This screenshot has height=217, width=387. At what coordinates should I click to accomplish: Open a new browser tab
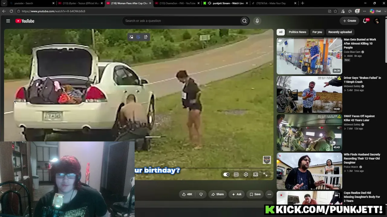pyautogui.click(x=302, y=3)
